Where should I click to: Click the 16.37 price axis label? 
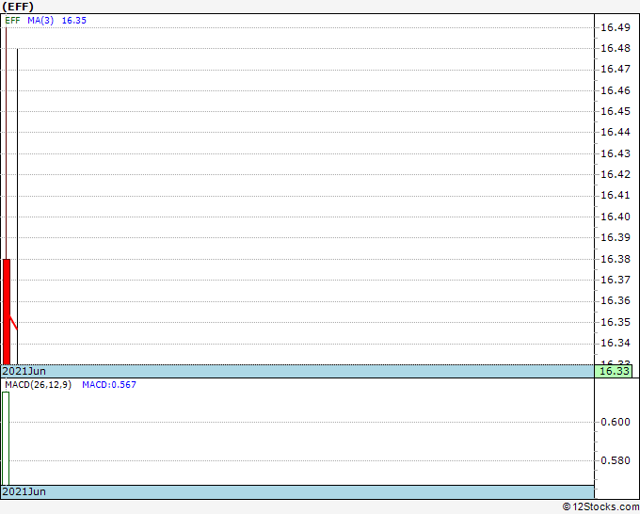click(616, 280)
